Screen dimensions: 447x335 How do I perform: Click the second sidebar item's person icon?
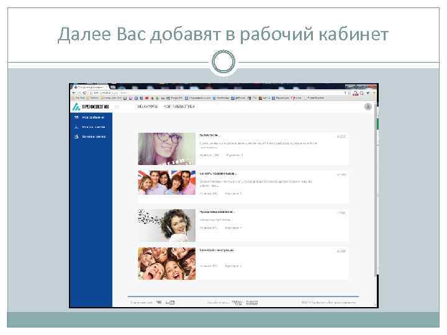76,127
